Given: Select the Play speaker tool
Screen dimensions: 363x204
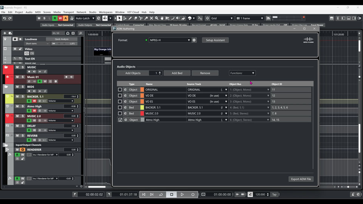Looking at the screenshot, I should (178, 18).
